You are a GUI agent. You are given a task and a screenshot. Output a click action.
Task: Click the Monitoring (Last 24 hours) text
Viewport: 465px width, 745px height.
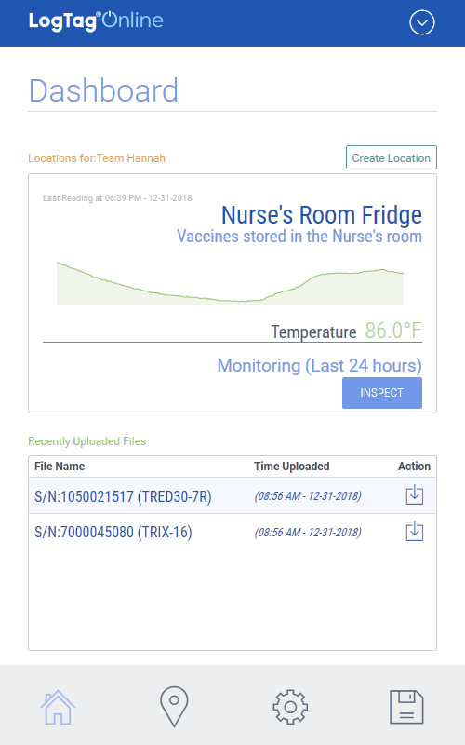pyautogui.click(x=319, y=365)
